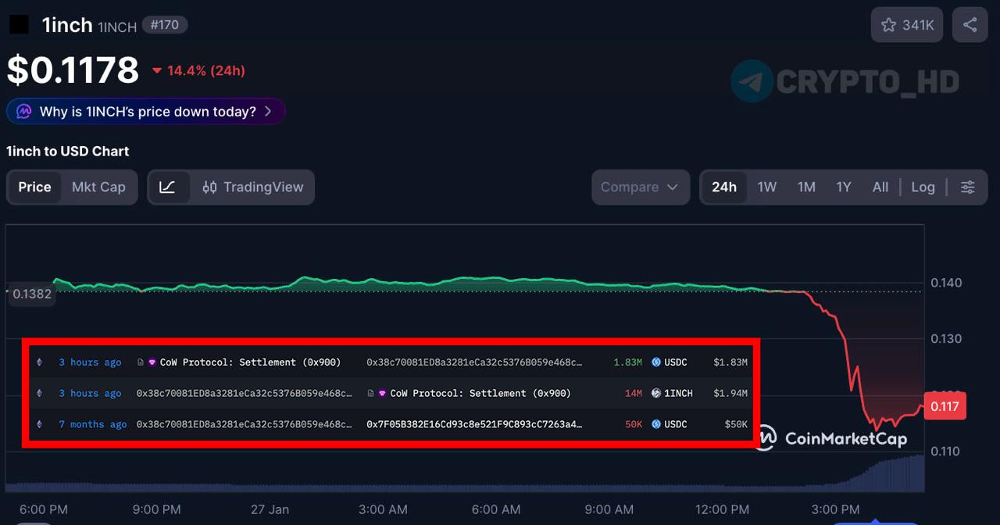Open address 0x7F05B382E16Cd93c8e521F9C893cC7263a4...
This screenshot has height=525, width=1000.
(474, 424)
